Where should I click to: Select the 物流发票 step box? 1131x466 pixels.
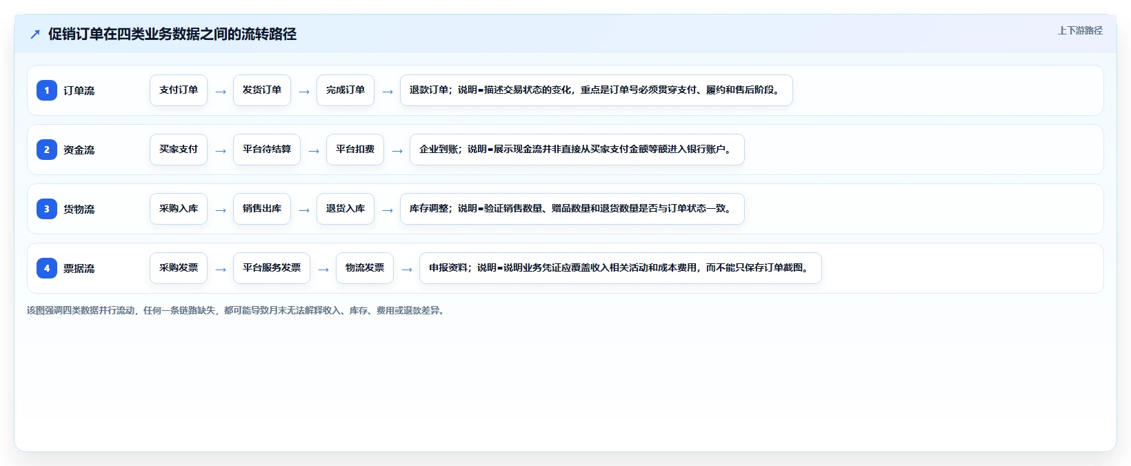click(365, 268)
